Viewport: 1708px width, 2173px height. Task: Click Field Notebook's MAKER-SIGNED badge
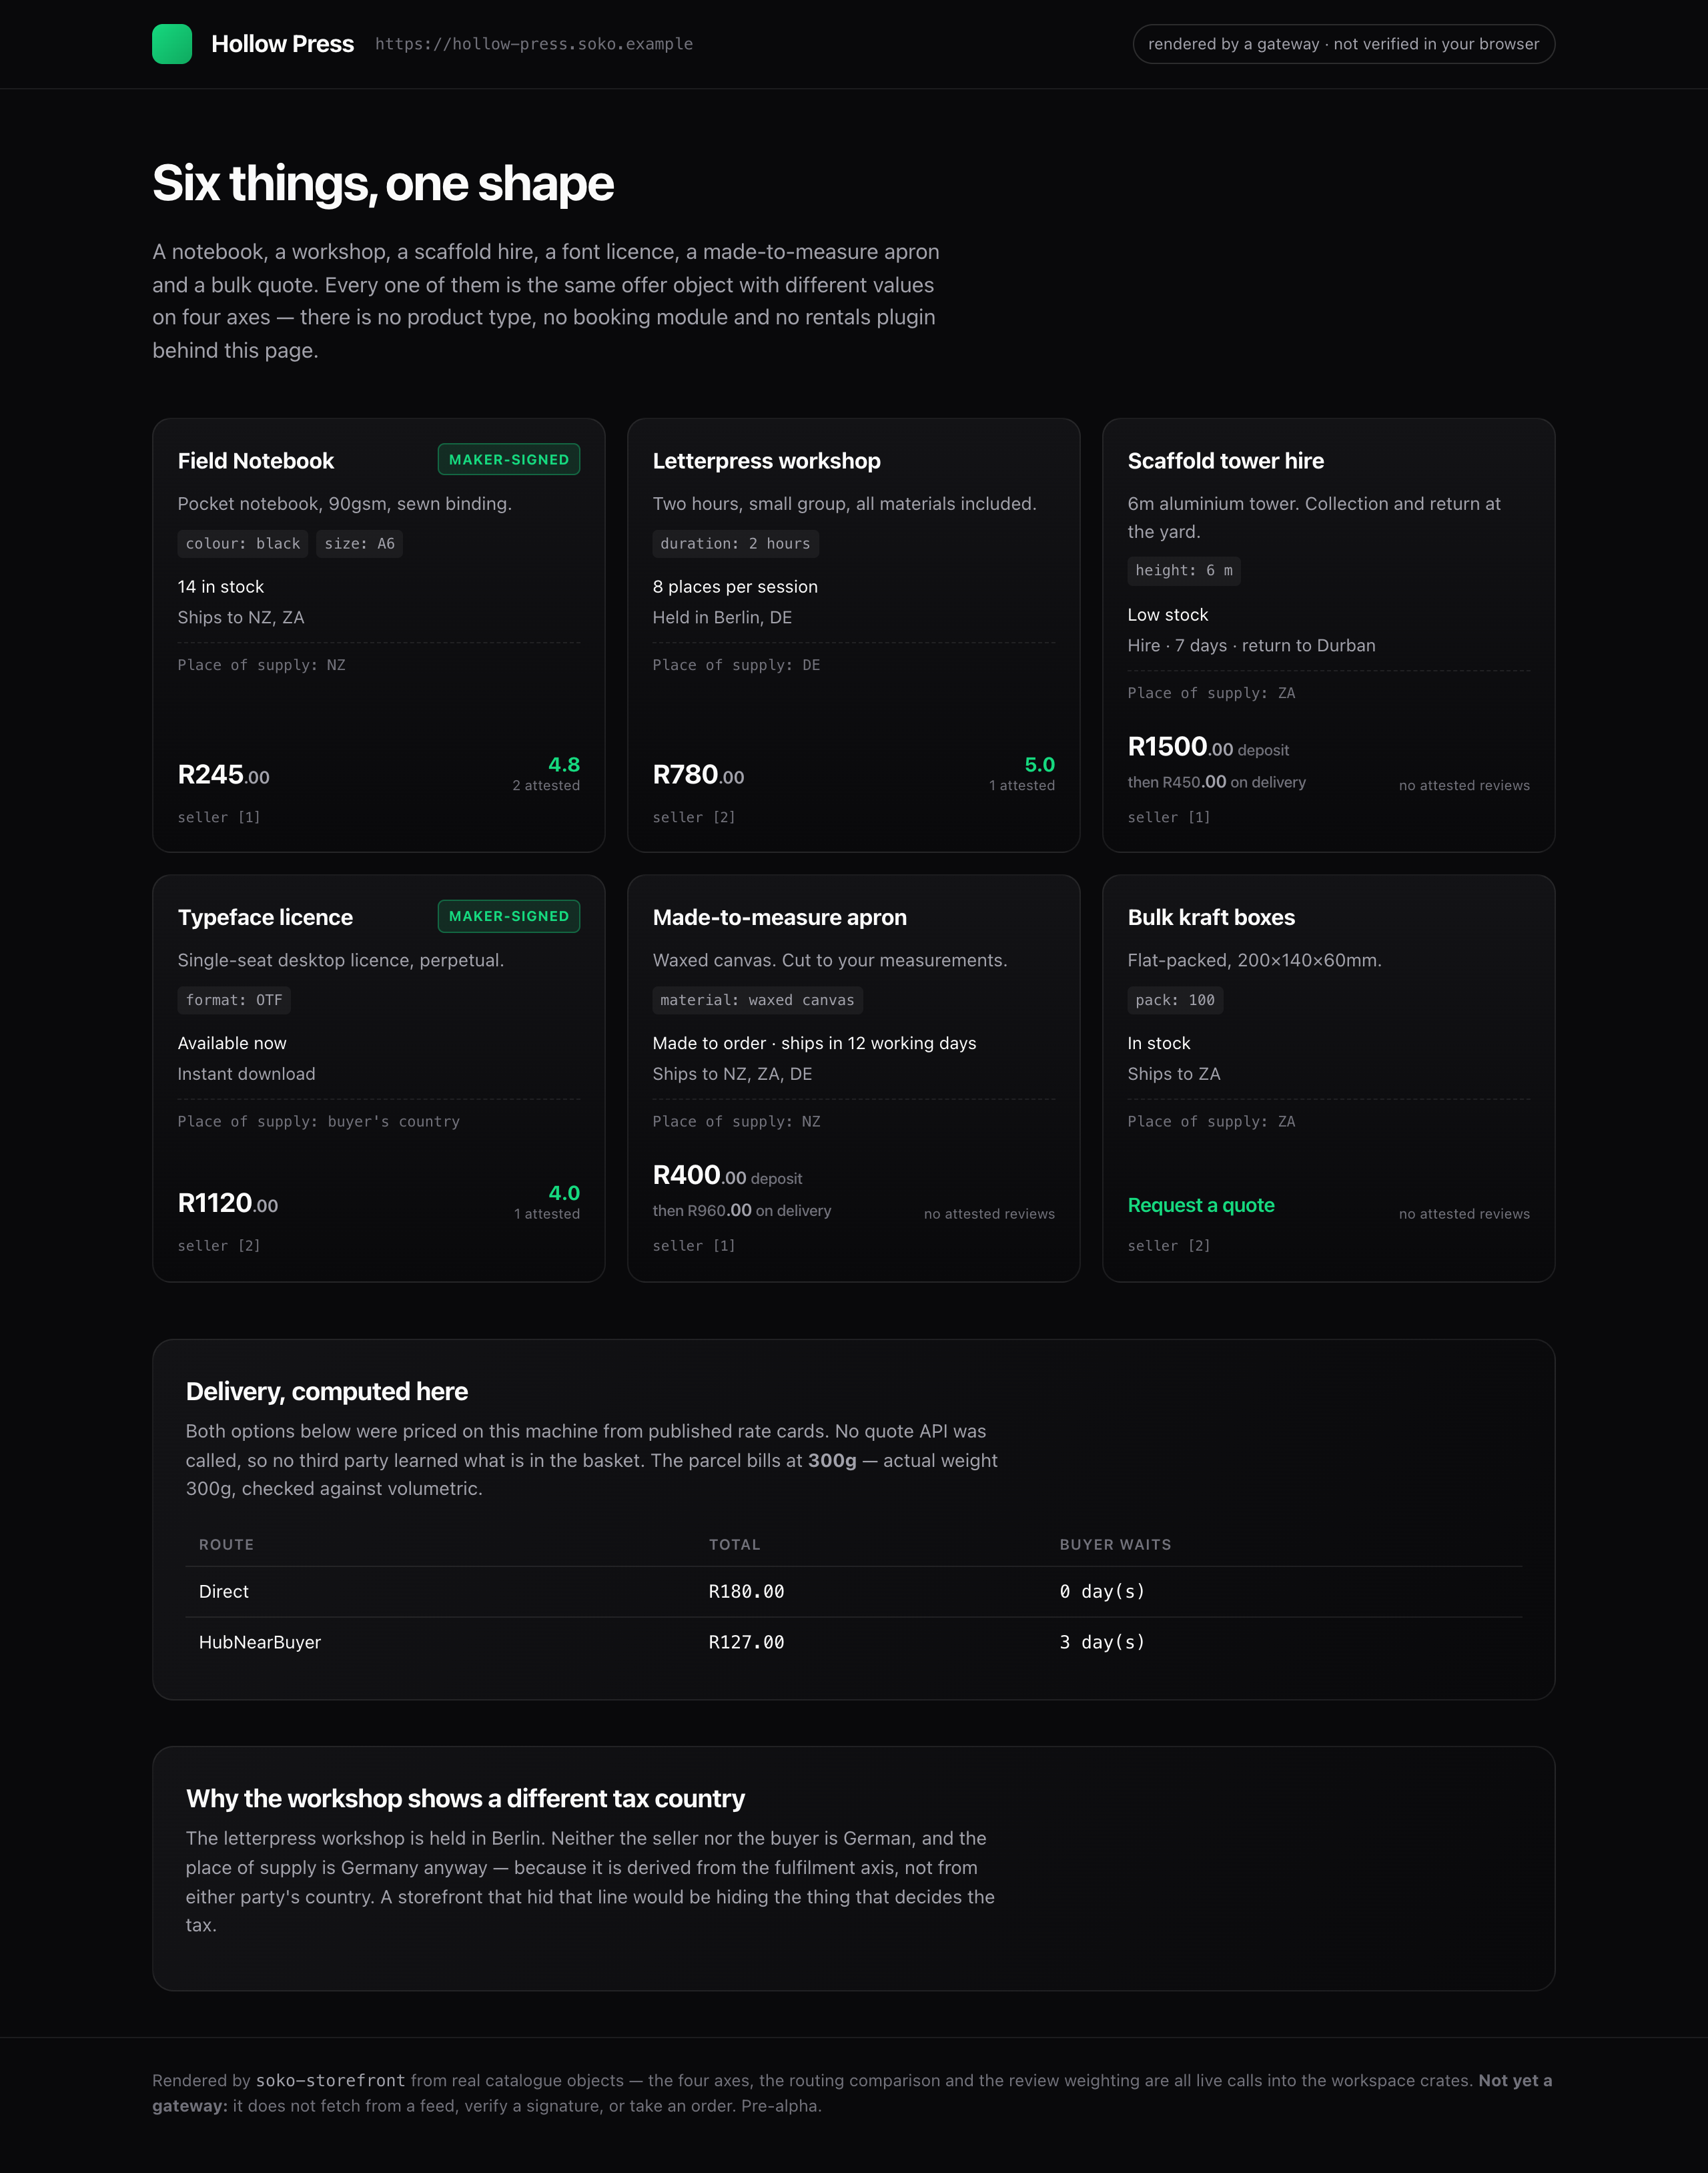tap(508, 459)
